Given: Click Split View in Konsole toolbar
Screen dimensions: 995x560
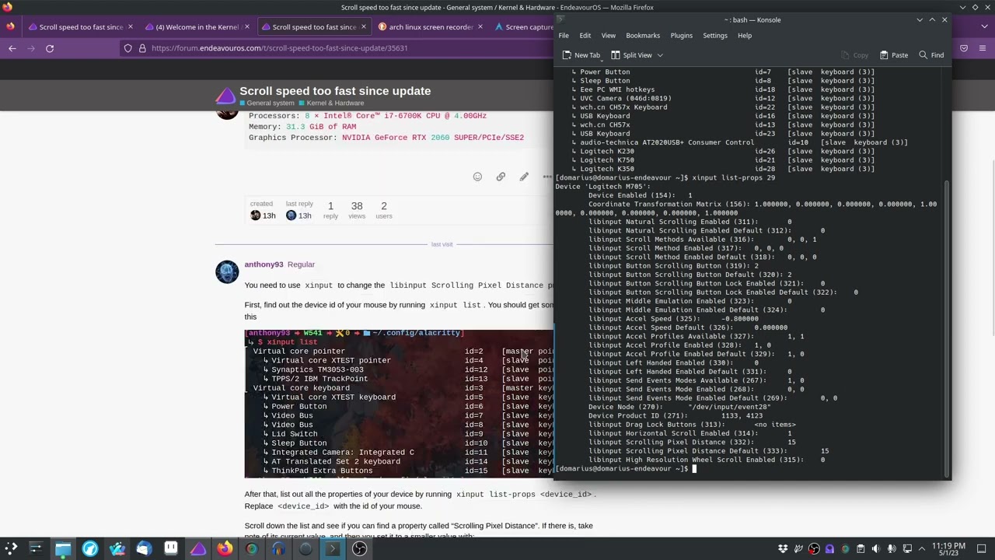Looking at the screenshot, I should tap(631, 55).
